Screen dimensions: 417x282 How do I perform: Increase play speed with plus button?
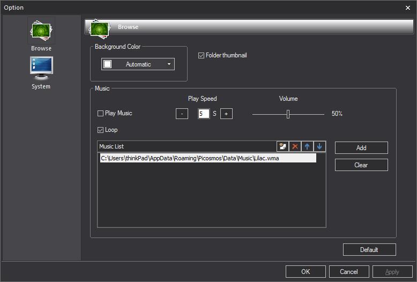(x=226, y=114)
